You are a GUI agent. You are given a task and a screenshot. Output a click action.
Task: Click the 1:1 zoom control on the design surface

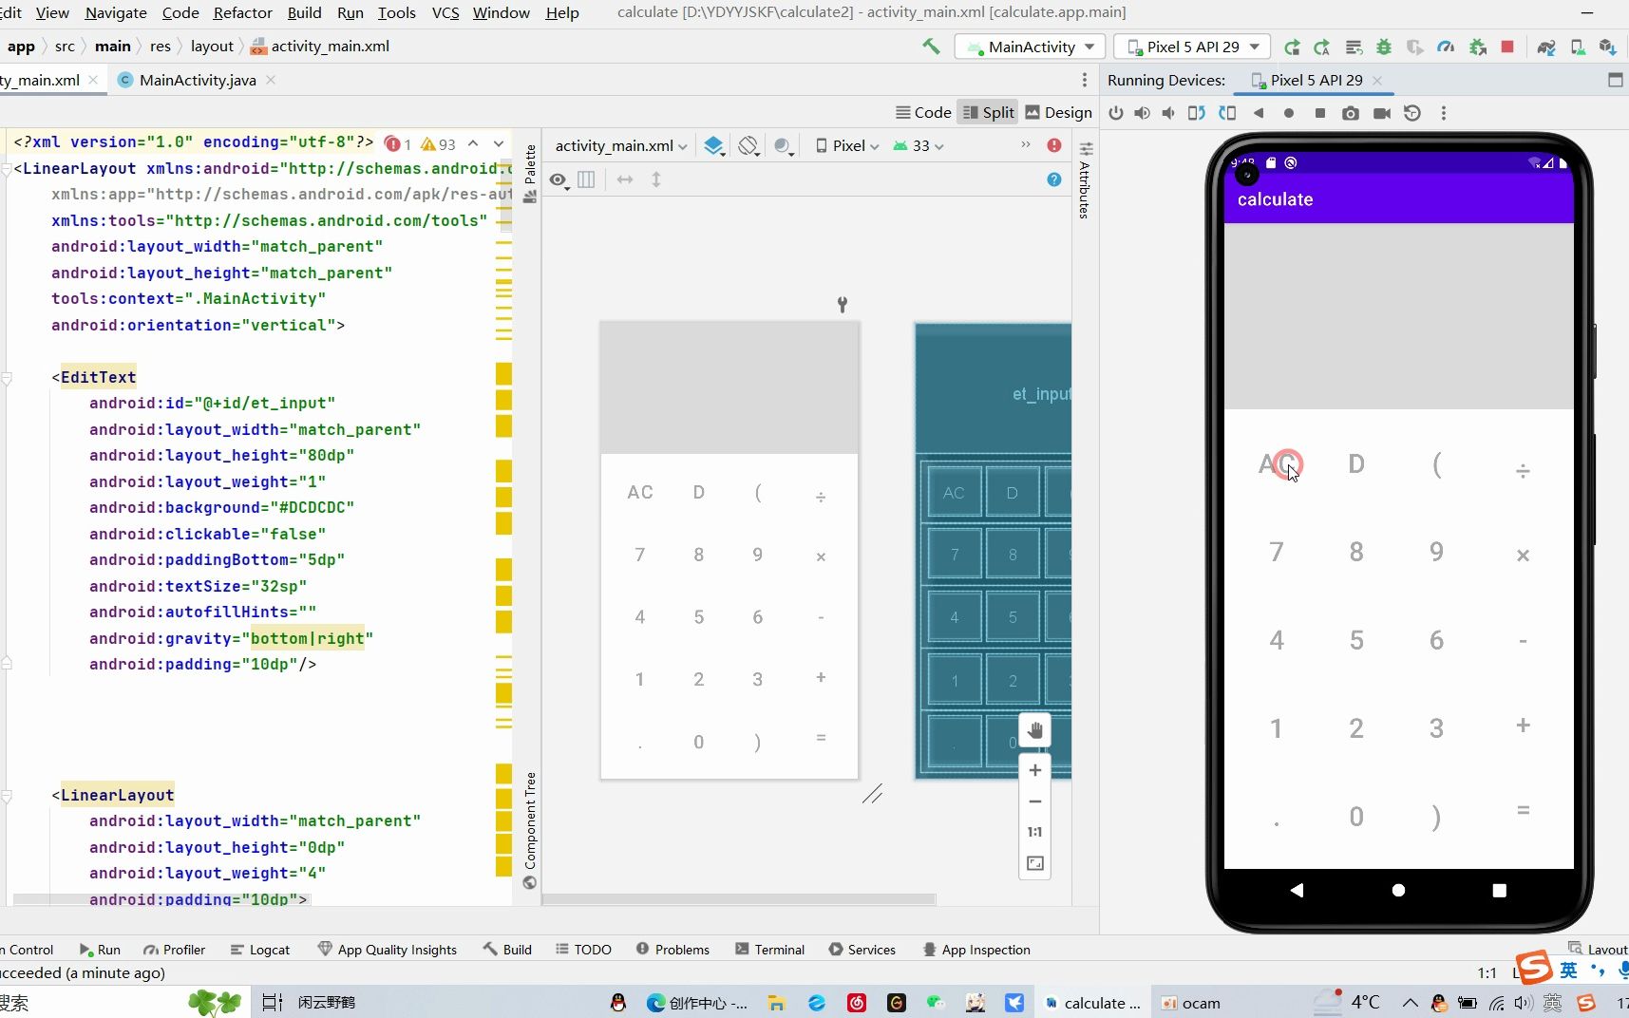click(1034, 832)
